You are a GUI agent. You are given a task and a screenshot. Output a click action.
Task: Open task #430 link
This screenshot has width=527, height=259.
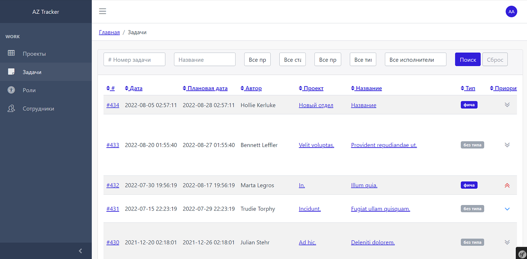pos(113,242)
